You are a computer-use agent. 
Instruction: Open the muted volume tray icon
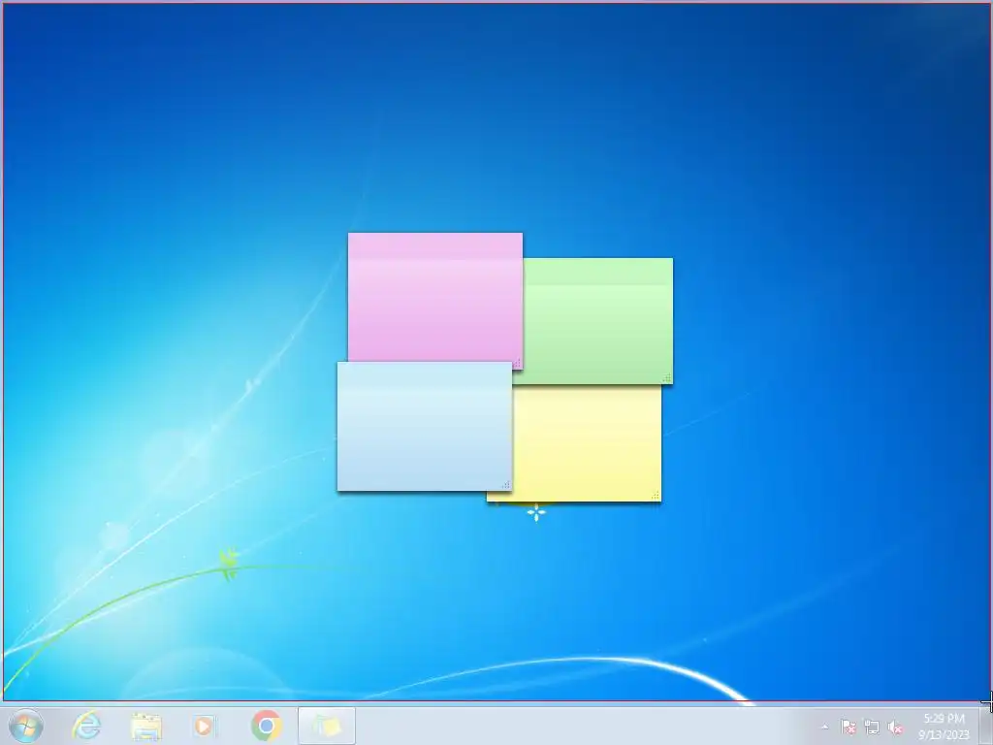895,728
